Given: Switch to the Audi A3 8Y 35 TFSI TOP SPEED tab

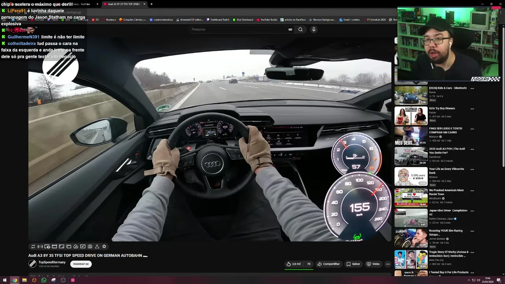Looking at the screenshot, I should [x=123, y=4].
